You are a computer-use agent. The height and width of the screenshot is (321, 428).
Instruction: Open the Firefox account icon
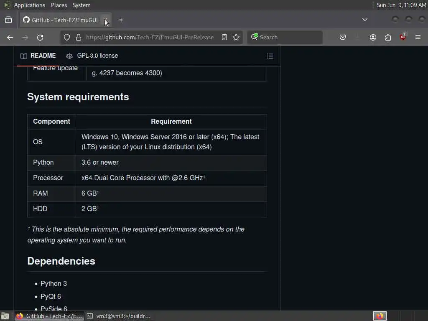pos(373,37)
